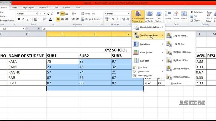Switch to the Formulas tab
The height and width of the screenshot is (121, 216).
(44, 7)
